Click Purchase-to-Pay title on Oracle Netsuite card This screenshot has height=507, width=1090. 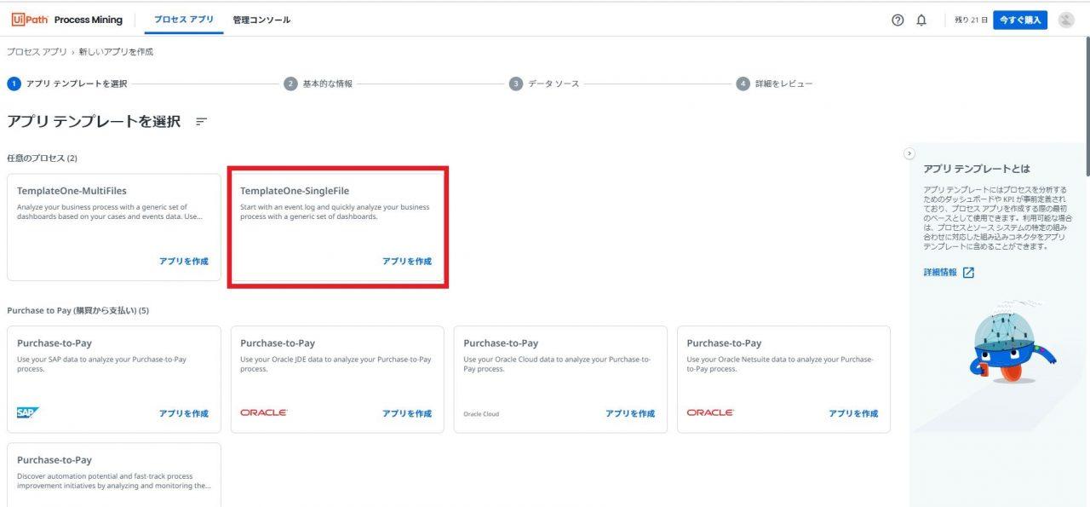725,343
